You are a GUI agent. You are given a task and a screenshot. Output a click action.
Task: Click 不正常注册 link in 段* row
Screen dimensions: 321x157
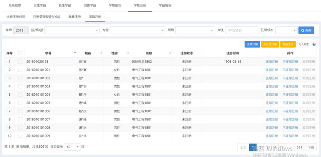pyautogui.click(x=290, y=78)
